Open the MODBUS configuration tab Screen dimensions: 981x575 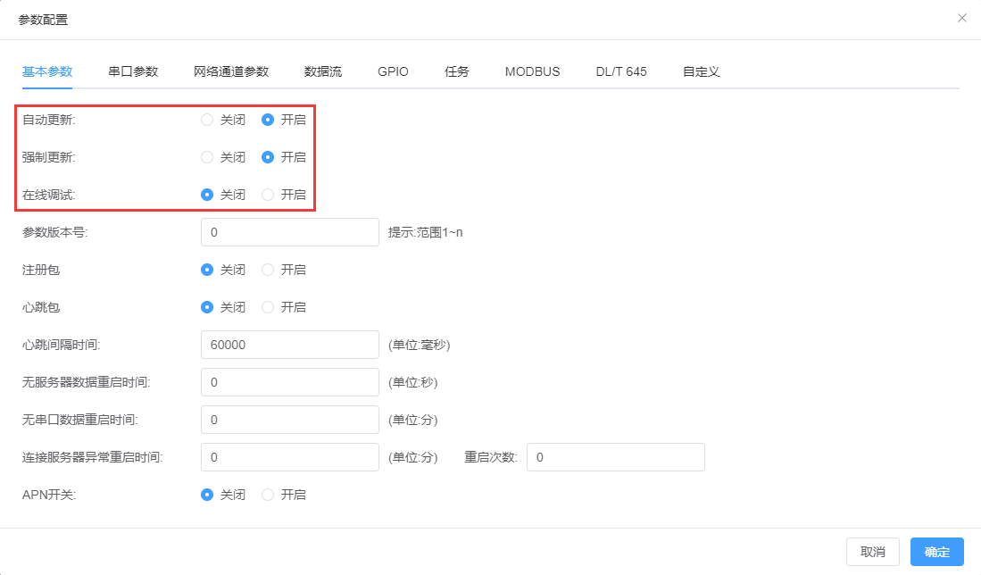(532, 71)
